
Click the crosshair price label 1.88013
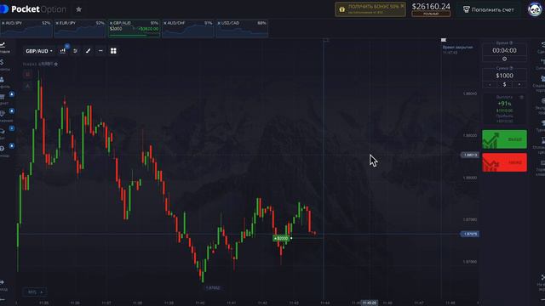[470, 155]
